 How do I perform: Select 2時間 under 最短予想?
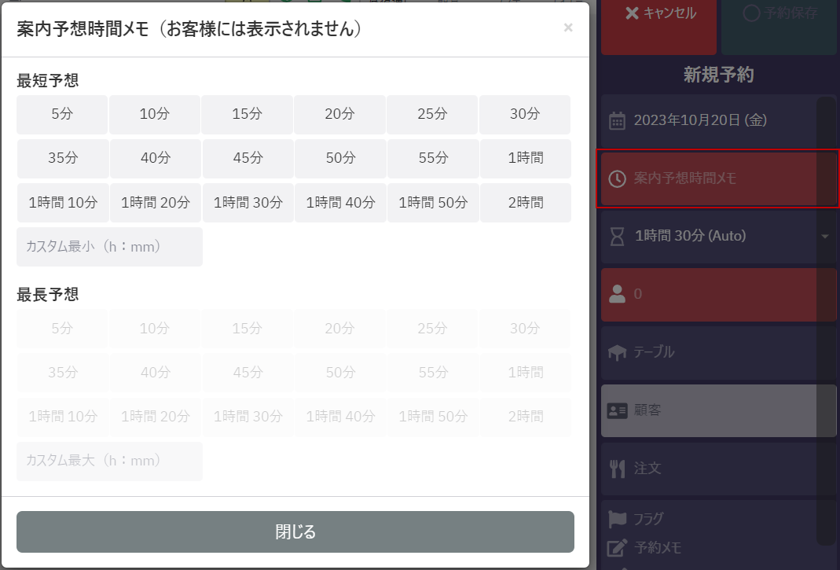click(x=525, y=202)
